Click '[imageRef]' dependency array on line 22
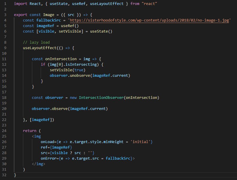This screenshot has width=237, height=180. pos(41,120)
